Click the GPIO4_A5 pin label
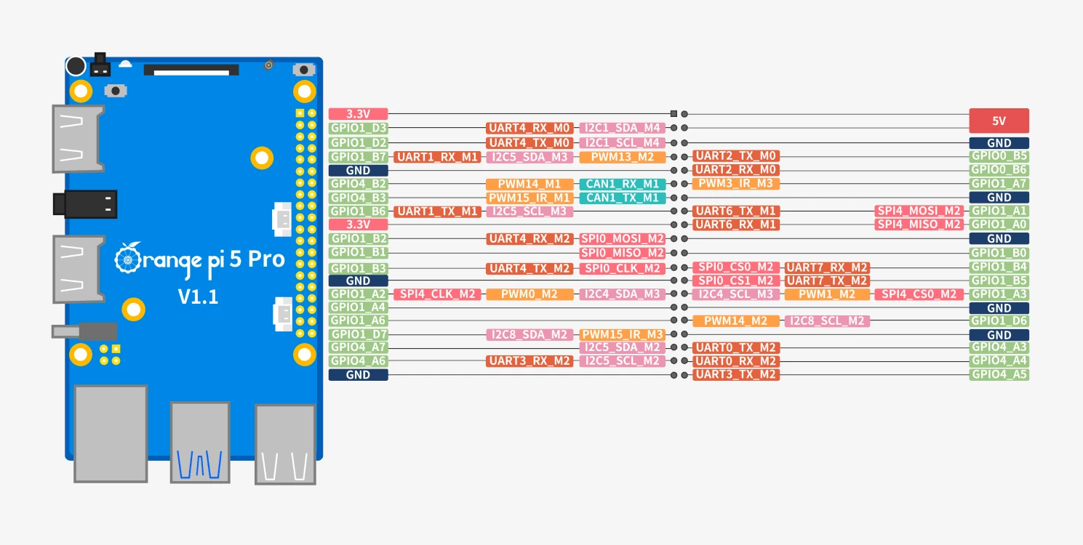Screen dimensions: 1083x545 [x=999, y=374]
